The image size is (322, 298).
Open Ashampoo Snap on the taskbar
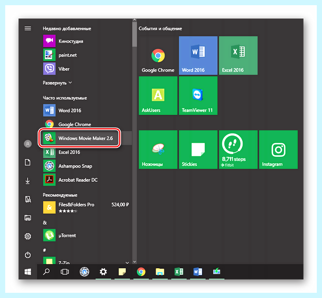84,272
